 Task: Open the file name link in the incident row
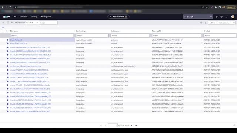(x=19, y=44)
